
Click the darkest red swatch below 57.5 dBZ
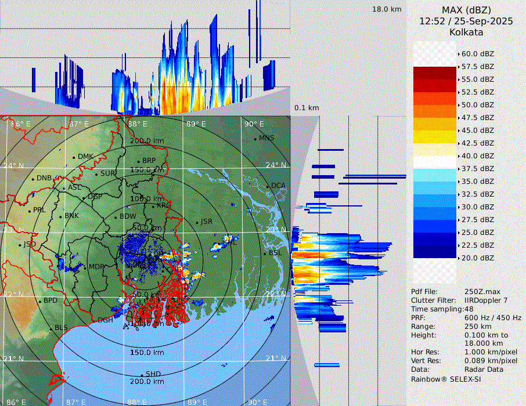pyautogui.click(x=435, y=73)
